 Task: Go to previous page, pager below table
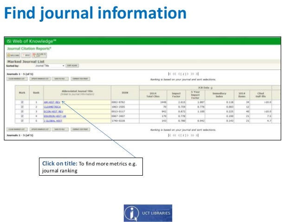179,135
